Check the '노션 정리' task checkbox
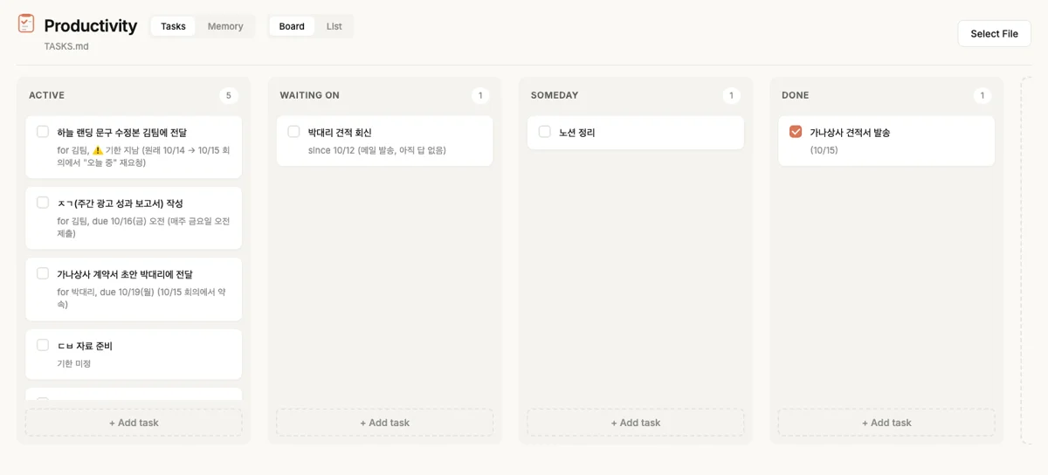The width and height of the screenshot is (1048, 475). [x=545, y=132]
